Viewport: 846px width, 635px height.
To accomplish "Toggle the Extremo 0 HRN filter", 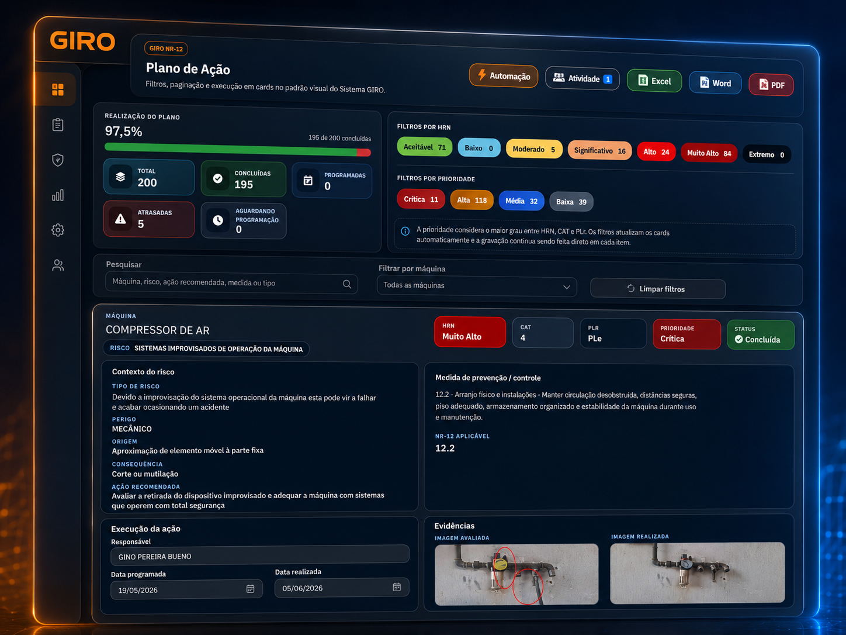I will click(x=767, y=154).
